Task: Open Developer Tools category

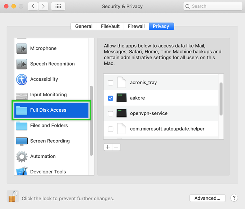Action: [x=48, y=172]
